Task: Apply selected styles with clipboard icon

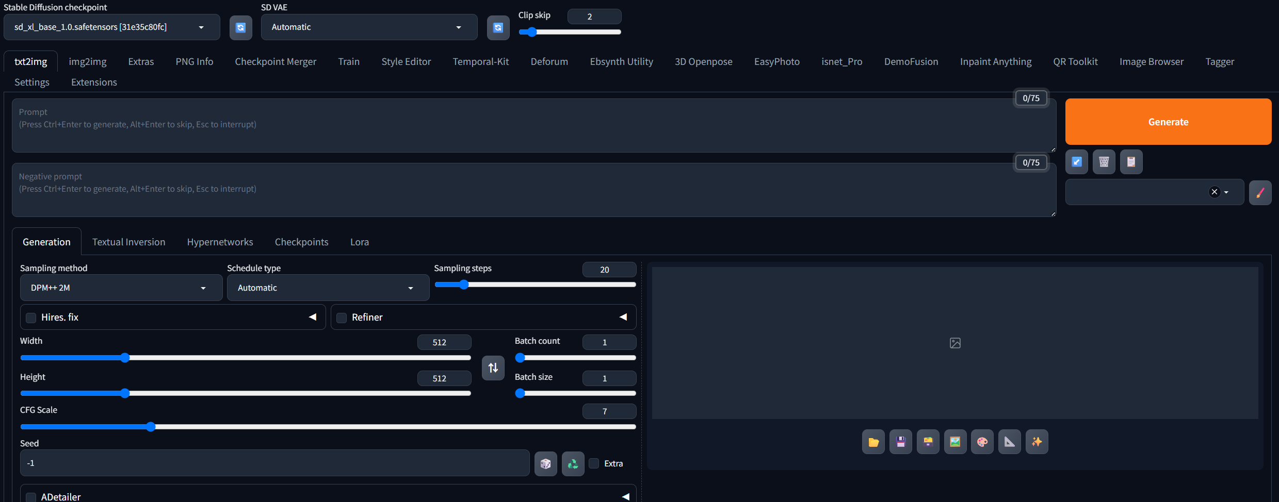Action: click(1131, 162)
